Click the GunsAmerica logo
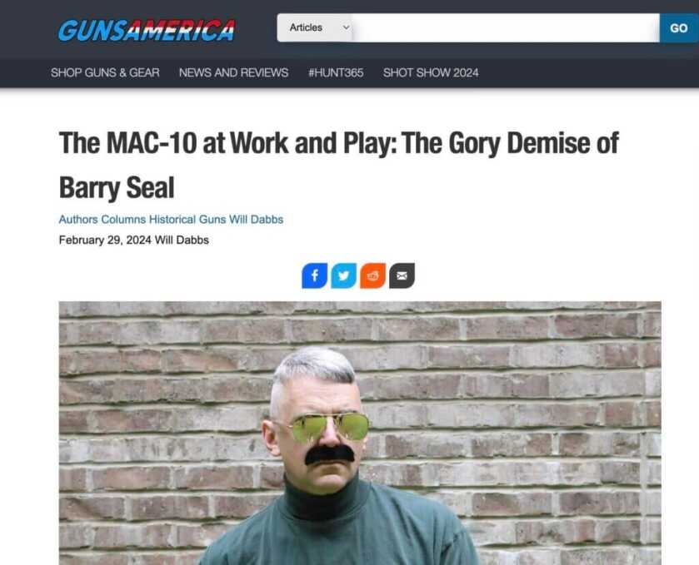The height and width of the screenshot is (565, 699). pyautogui.click(x=147, y=30)
